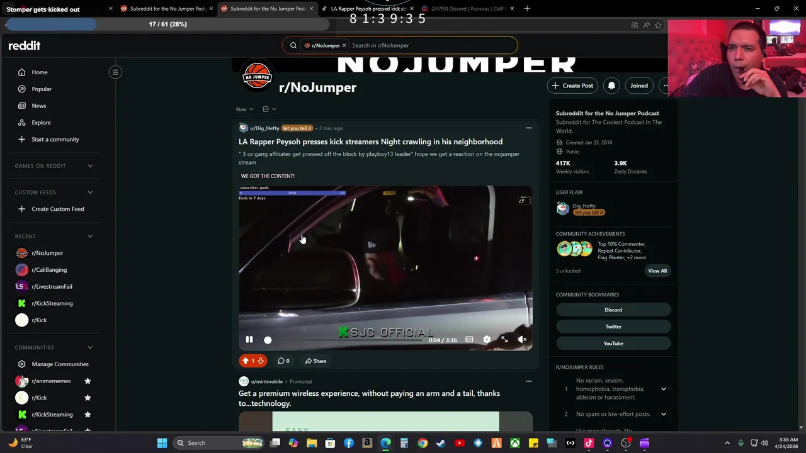
Task: Unmute the video player
Action: click(x=522, y=340)
